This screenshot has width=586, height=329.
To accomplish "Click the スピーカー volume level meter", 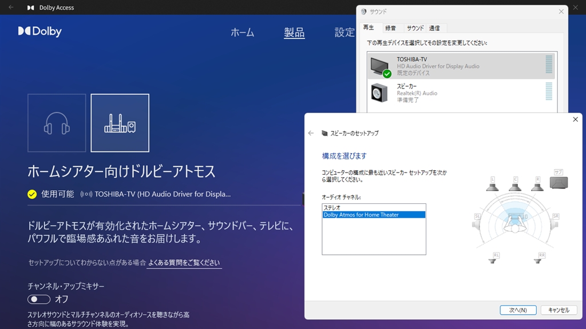I will click(x=549, y=91).
